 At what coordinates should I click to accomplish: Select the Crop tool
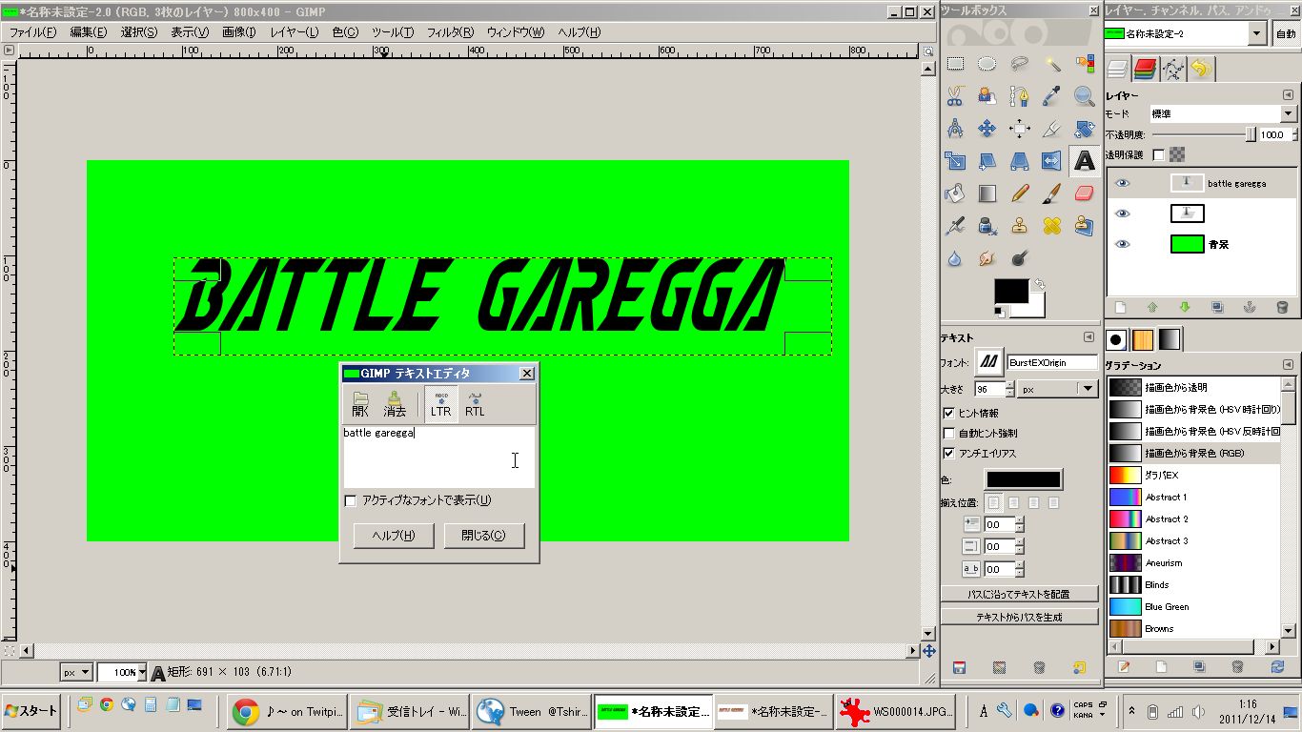tap(1052, 129)
